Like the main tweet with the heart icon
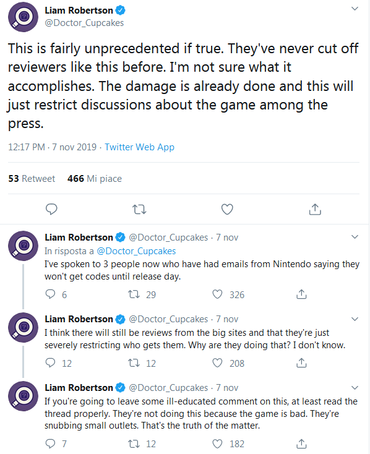Image resolution: width=370 pixels, height=454 pixels. click(227, 209)
